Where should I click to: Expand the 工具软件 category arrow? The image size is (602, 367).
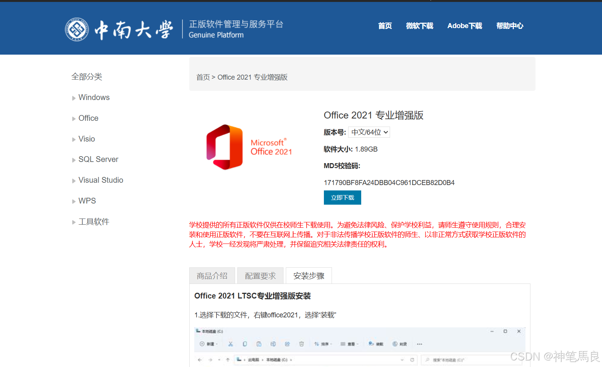coord(74,222)
